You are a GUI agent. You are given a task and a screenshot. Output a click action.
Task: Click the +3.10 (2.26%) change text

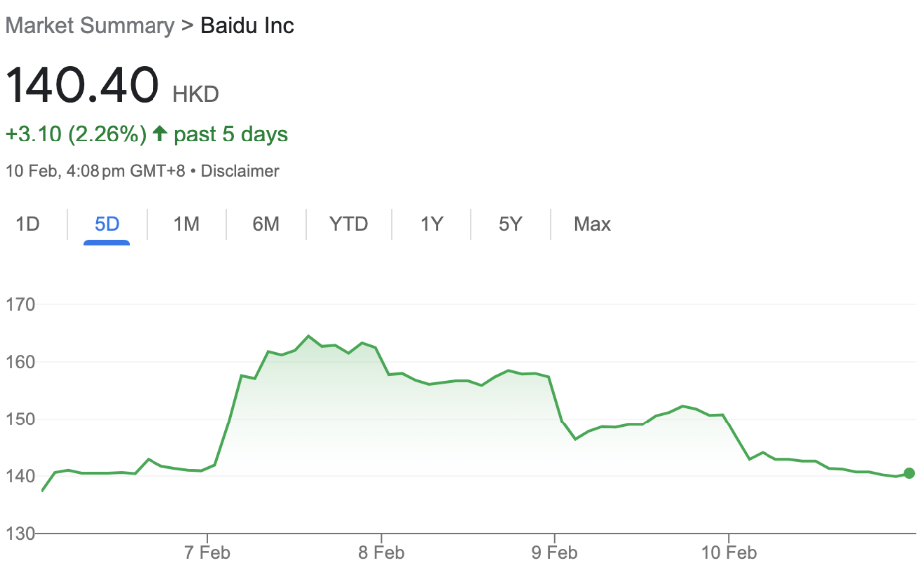[75, 134]
